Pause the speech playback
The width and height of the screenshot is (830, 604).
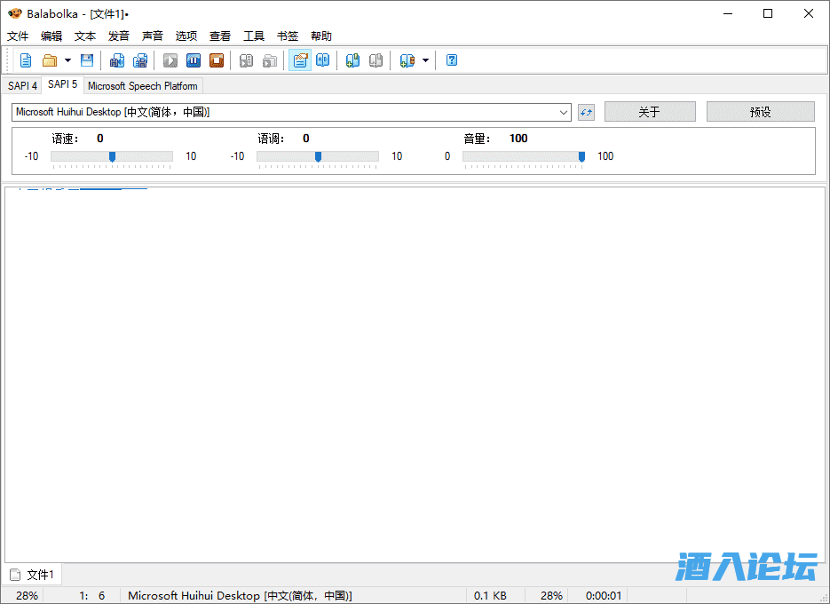click(x=194, y=60)
